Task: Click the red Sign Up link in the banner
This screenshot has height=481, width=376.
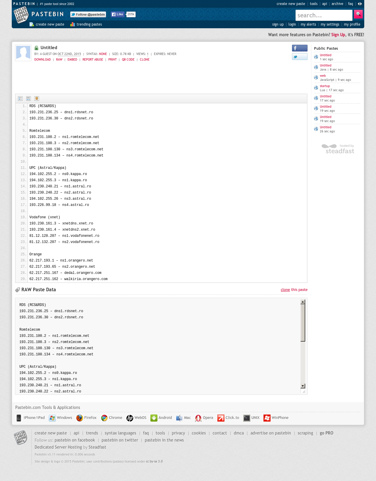Action: [x=338, y=35]
